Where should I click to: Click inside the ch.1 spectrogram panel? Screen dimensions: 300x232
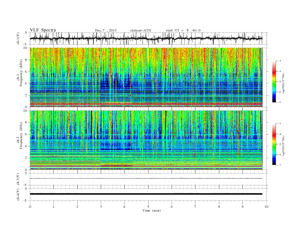[x=146, y=77]
